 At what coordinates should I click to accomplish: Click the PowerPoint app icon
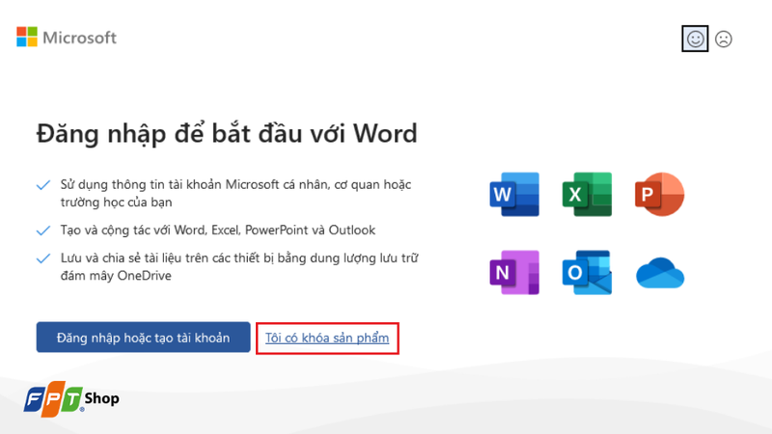tap(659, 194)
